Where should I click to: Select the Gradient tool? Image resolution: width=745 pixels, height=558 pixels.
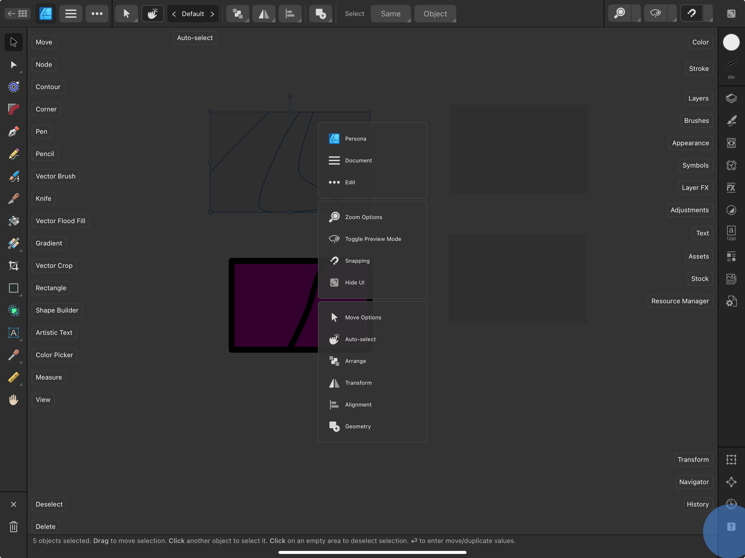point(13,243)
